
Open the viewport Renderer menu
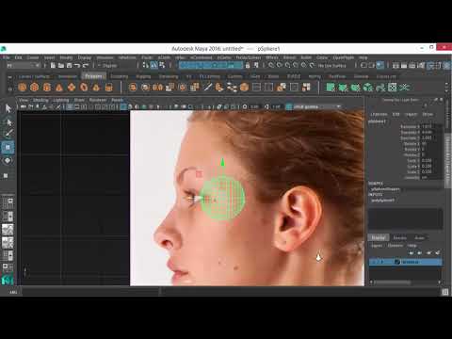click(x=98, y=100)
